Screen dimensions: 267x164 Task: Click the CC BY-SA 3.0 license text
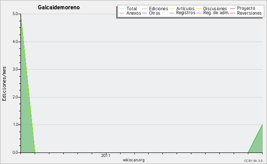(253, 161)
